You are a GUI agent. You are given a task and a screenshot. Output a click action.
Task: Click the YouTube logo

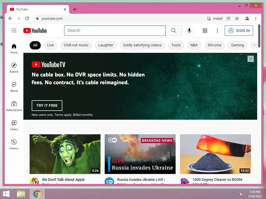click(35, 31)
